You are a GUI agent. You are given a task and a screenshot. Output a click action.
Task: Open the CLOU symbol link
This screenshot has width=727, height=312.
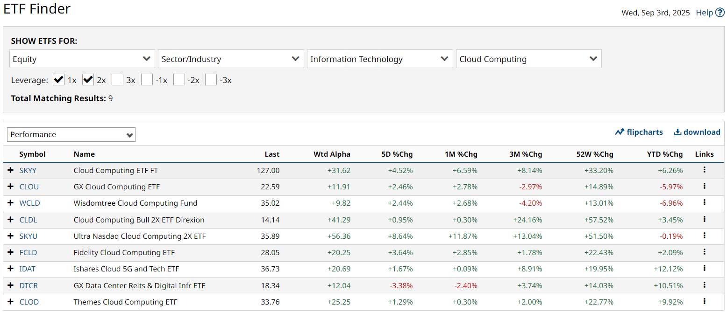(29, 187)
